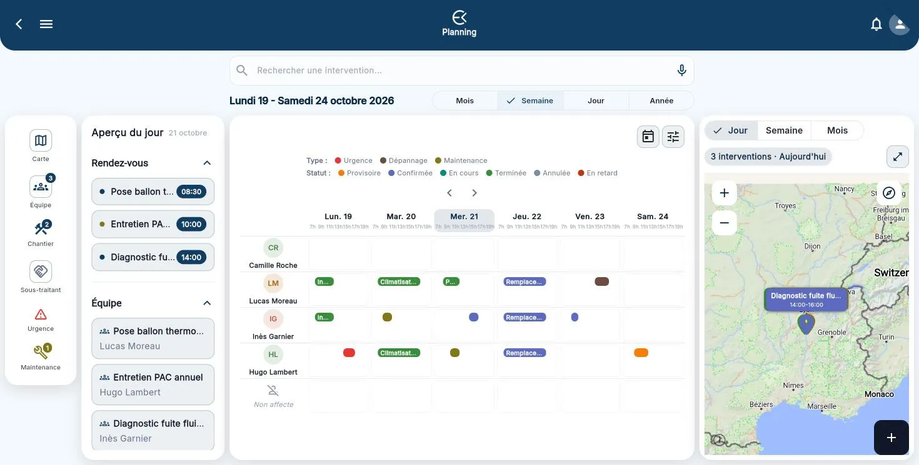Select the Mer. 21 day column header

[465, 221]
